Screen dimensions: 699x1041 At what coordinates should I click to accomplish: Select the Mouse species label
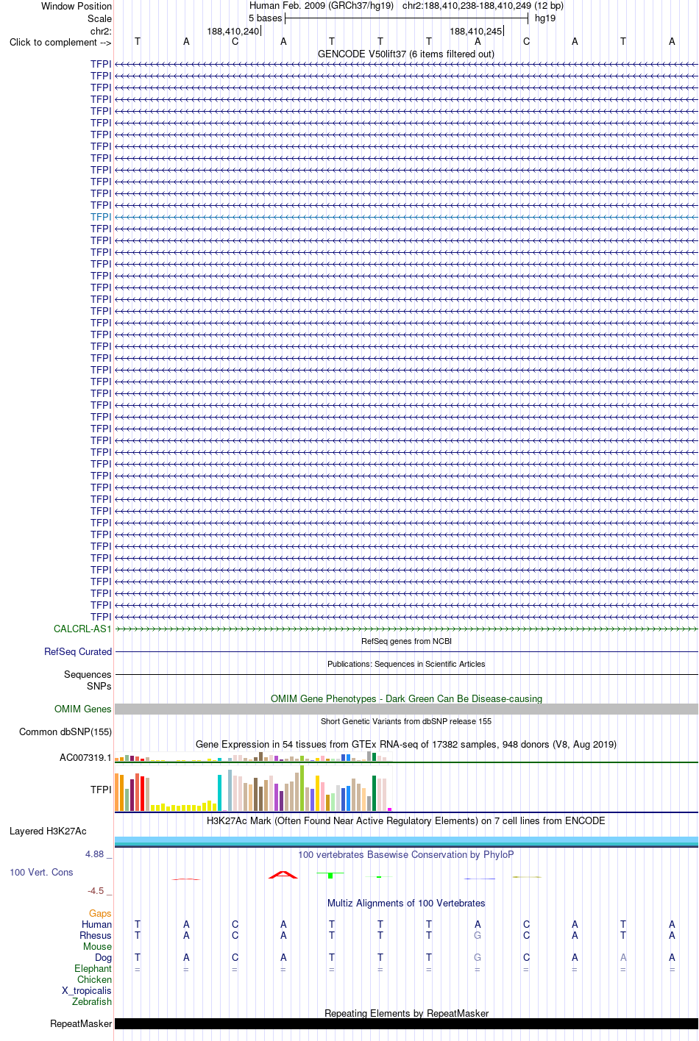click(x=97, y=946)
